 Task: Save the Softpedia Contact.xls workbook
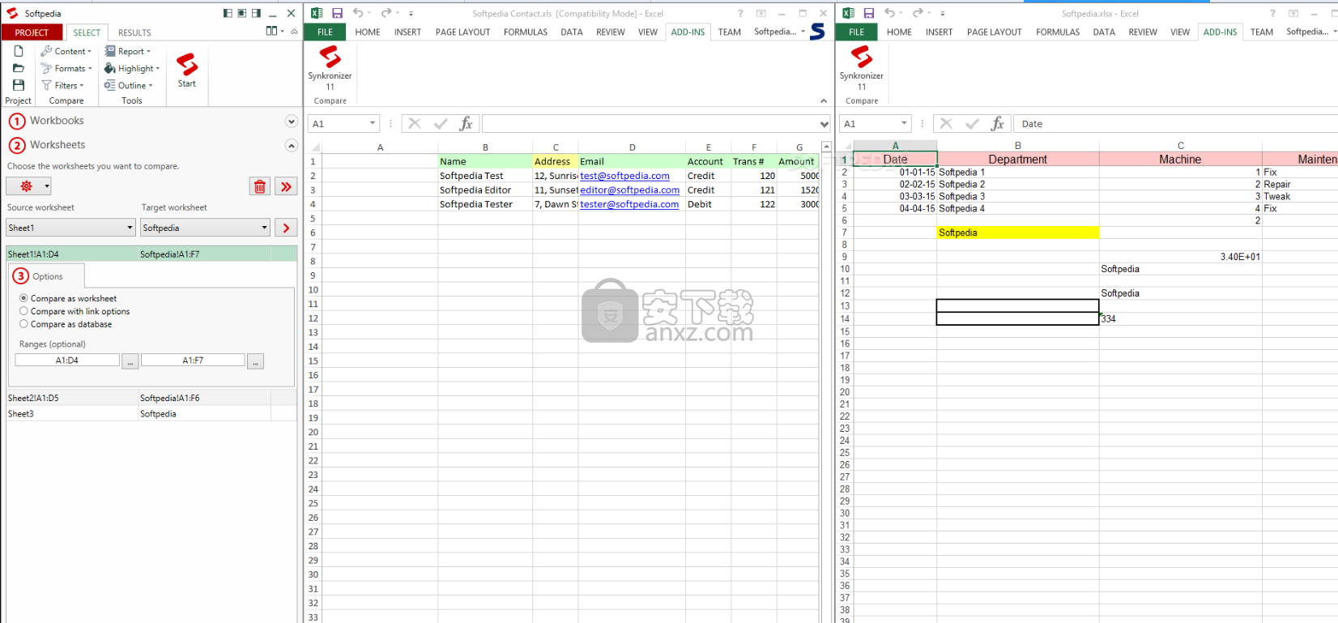pos(337,13)
